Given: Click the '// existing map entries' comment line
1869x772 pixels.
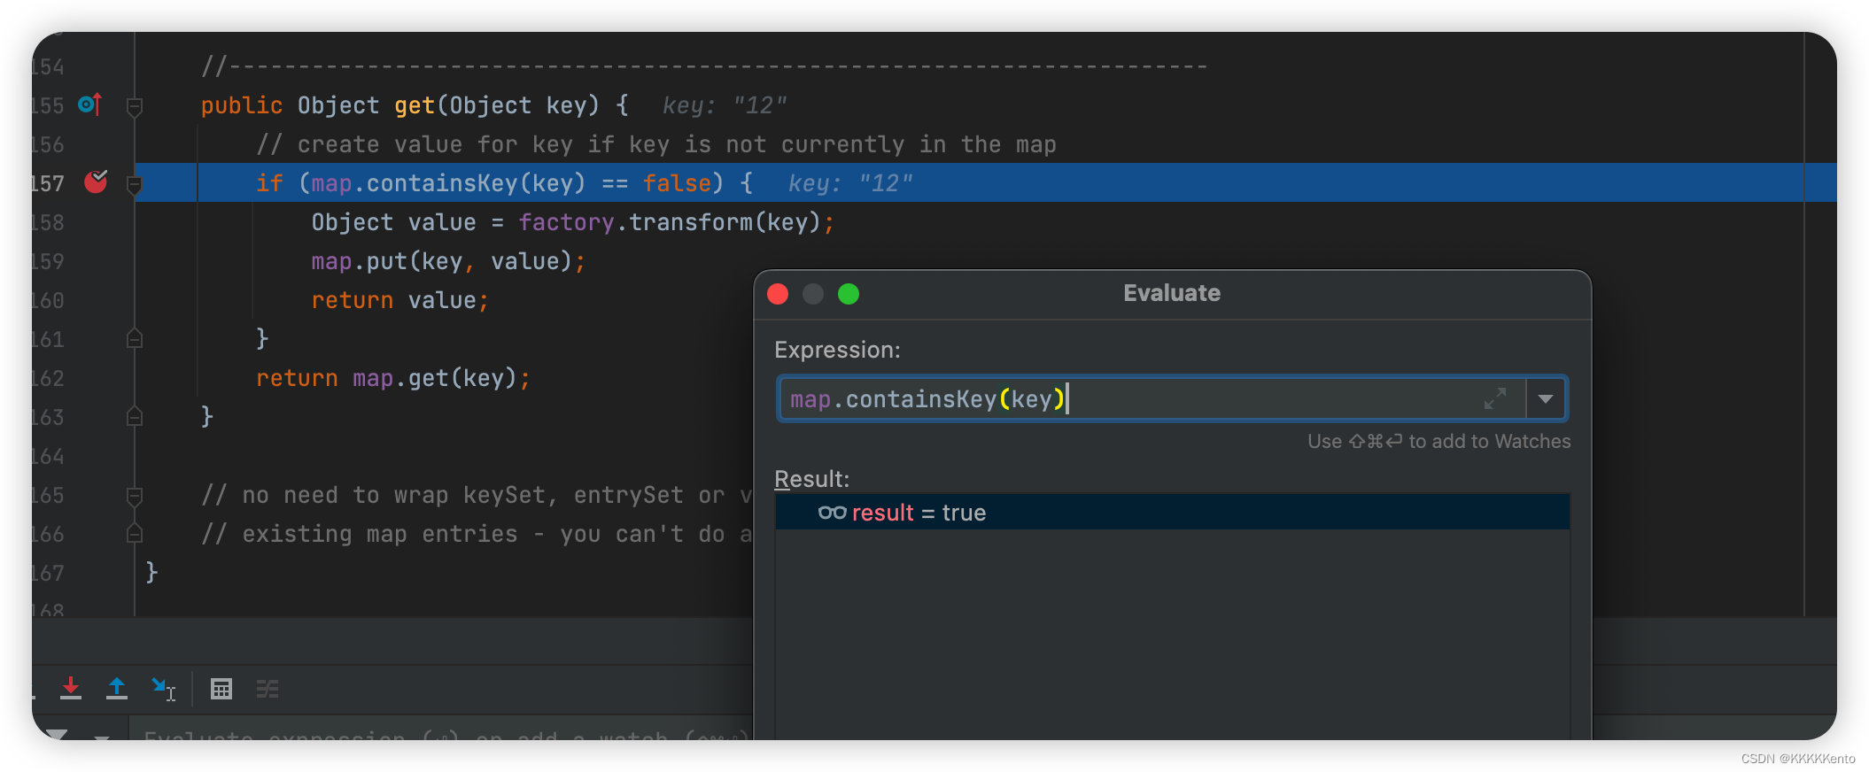Looking at the screenshot, I should pyautogui.click(x=477, y=534).
